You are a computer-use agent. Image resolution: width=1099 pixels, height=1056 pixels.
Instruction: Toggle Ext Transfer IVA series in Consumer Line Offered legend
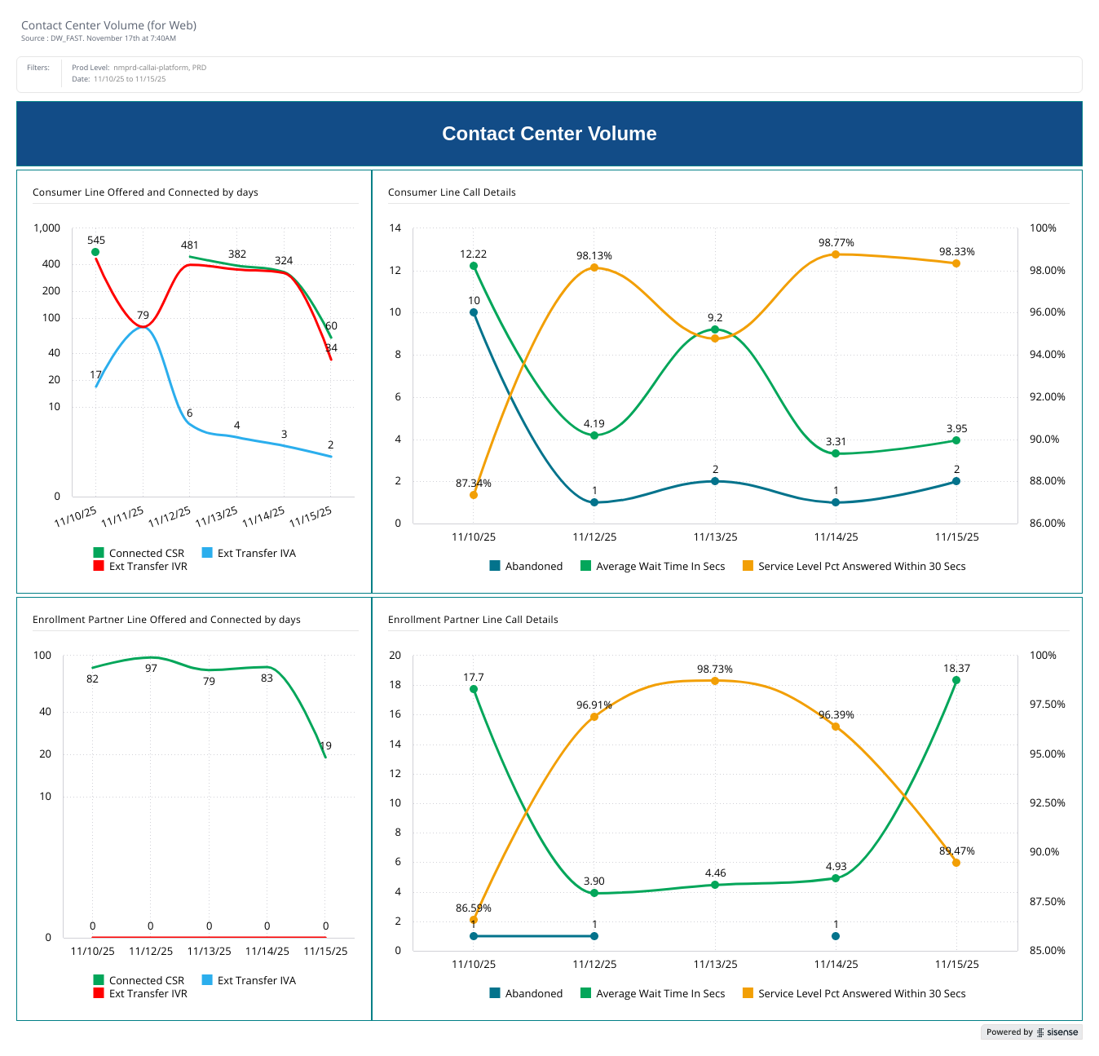[x=256, y=553]
